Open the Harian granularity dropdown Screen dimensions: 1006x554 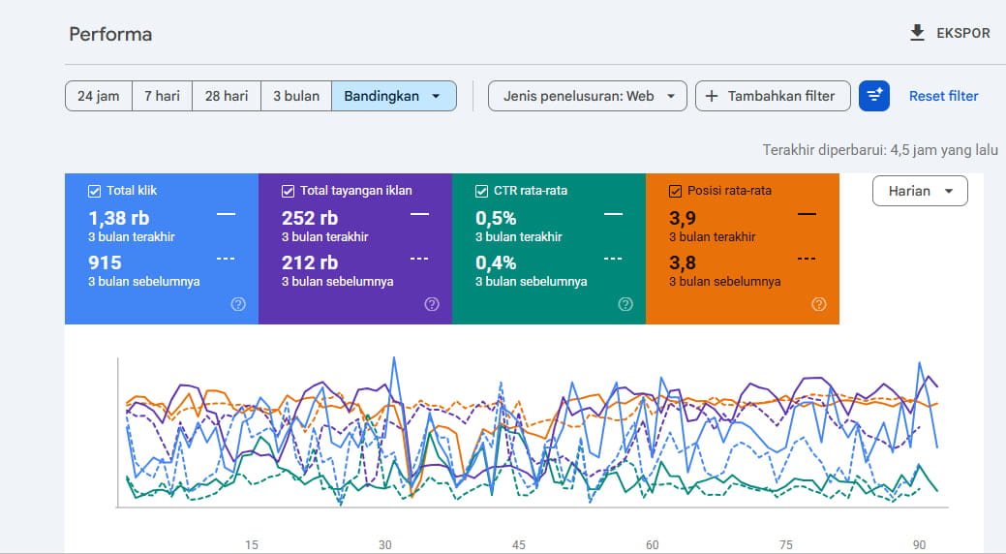click(x=920, y=191)
